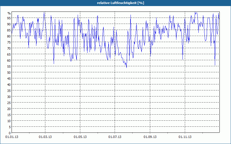231x144 pixels.
Task: Click the 40 value on the y-axis
Action: point(9,84)
